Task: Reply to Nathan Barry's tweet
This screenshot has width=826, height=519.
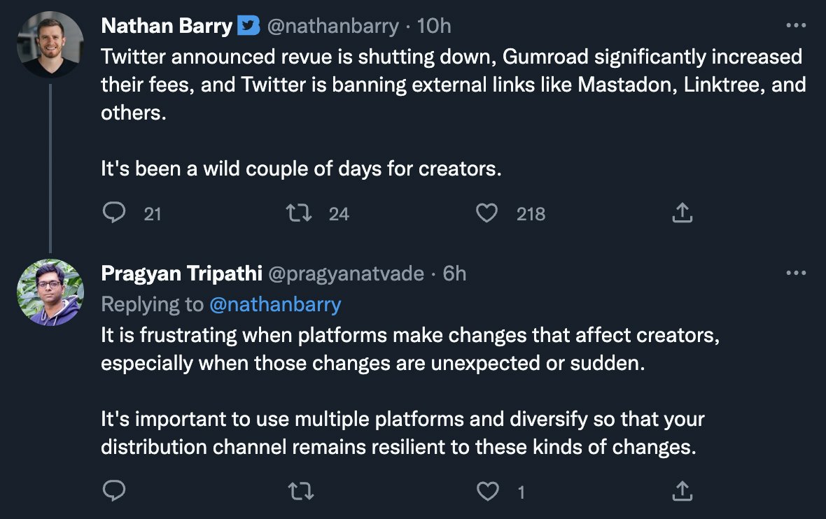Action: pyautogui.click(x=114, y=213)
